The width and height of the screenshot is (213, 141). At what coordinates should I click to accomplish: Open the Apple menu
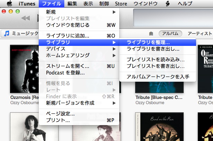10,3
